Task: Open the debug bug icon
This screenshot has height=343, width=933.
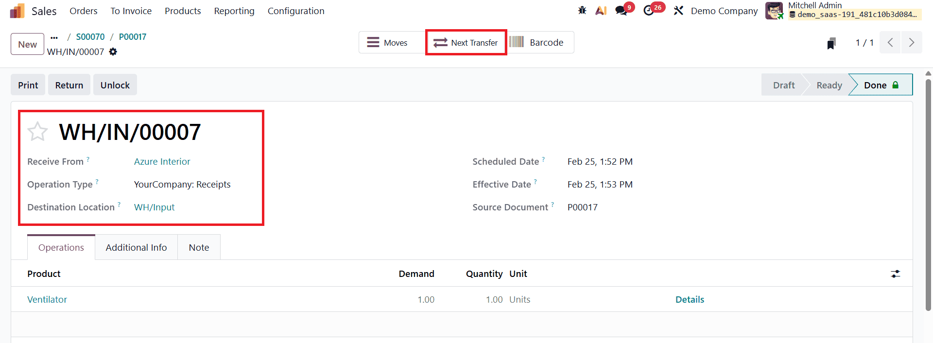Action: (582, 10)
